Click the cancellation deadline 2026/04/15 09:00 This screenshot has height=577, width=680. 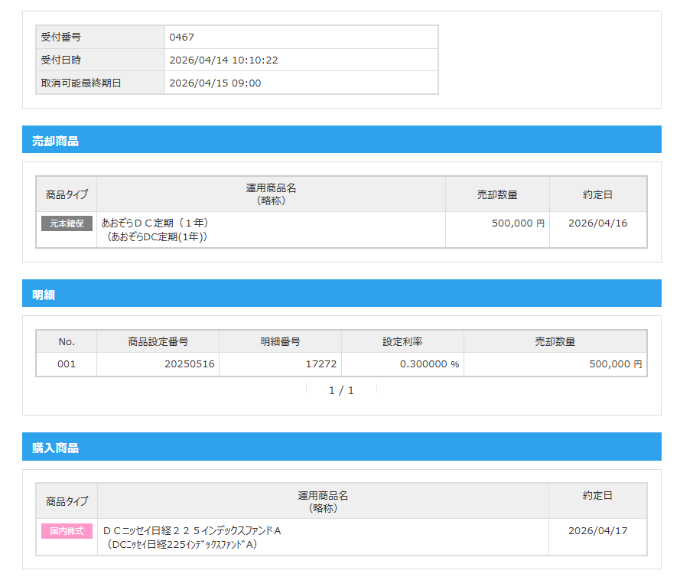214,83
